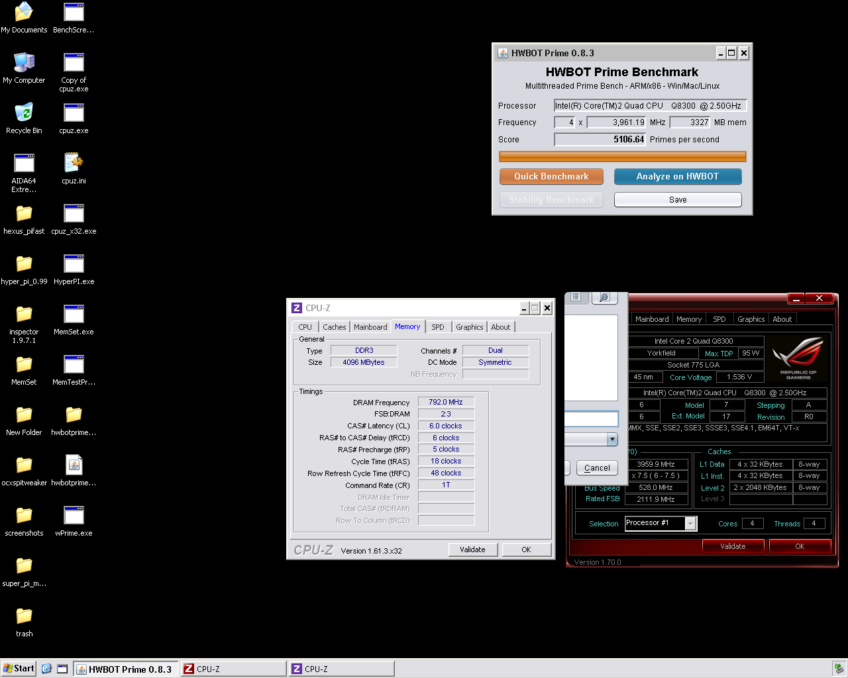Select the inspector 1.9.7.1 folder icon
The image size is (848, 678).
pos(24,324)
